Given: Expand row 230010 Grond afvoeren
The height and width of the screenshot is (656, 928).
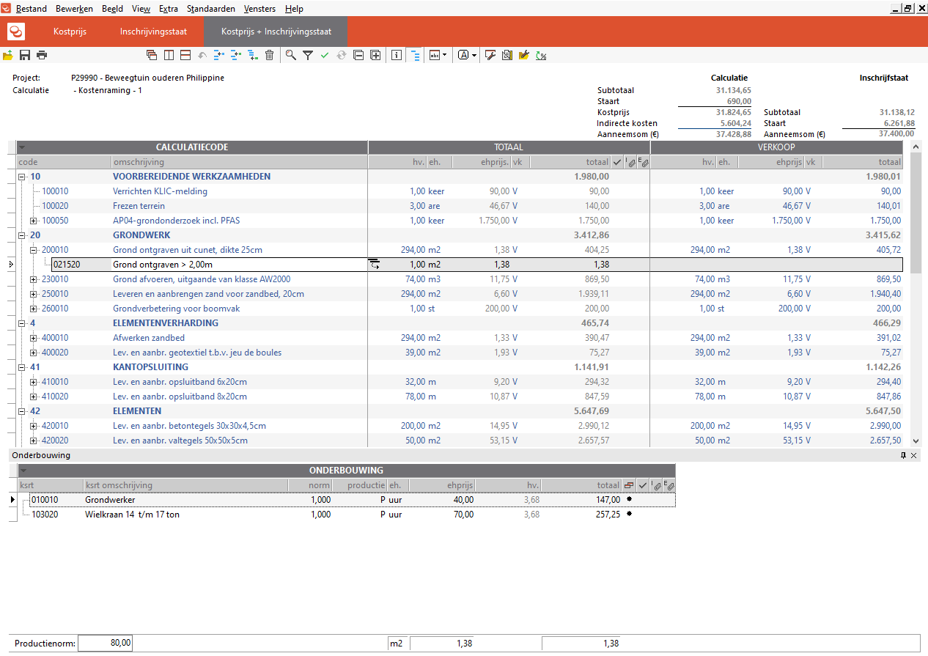Looking at the screenshot, I should (x=34, y=279).
